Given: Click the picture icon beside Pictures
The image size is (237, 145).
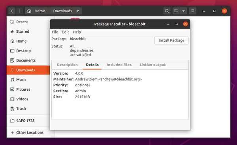Looking at the screenshot, I should pyautogui.click(x=12, y=89).
